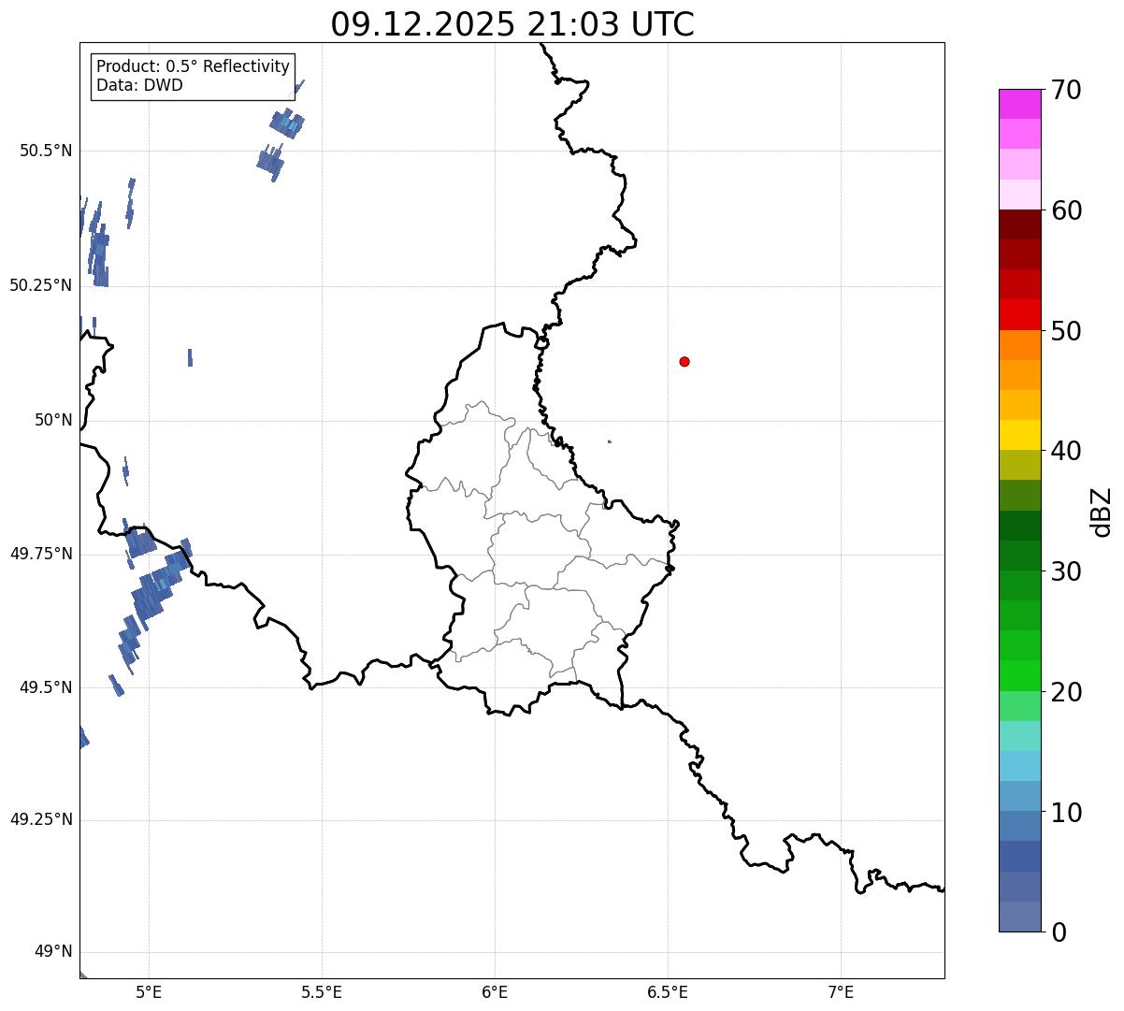Click the tiny isolated echo east of Luxembourg

(610, 441)
